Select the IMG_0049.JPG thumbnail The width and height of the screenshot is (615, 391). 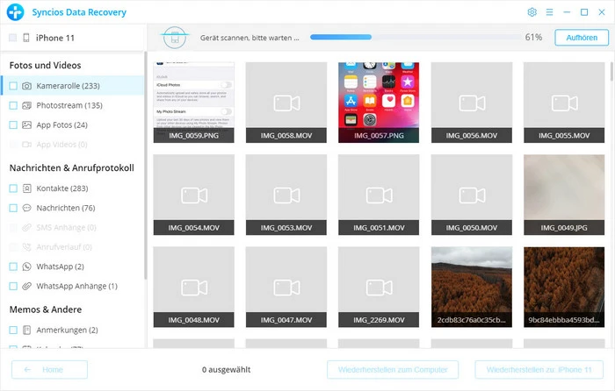563,195
